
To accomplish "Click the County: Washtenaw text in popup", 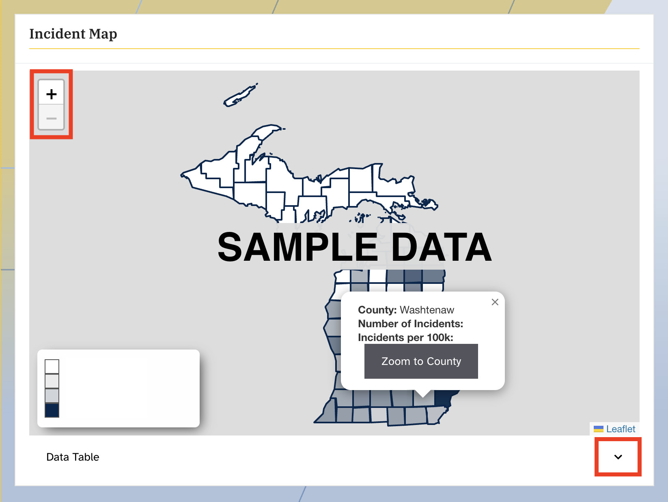I will [406, 310].
